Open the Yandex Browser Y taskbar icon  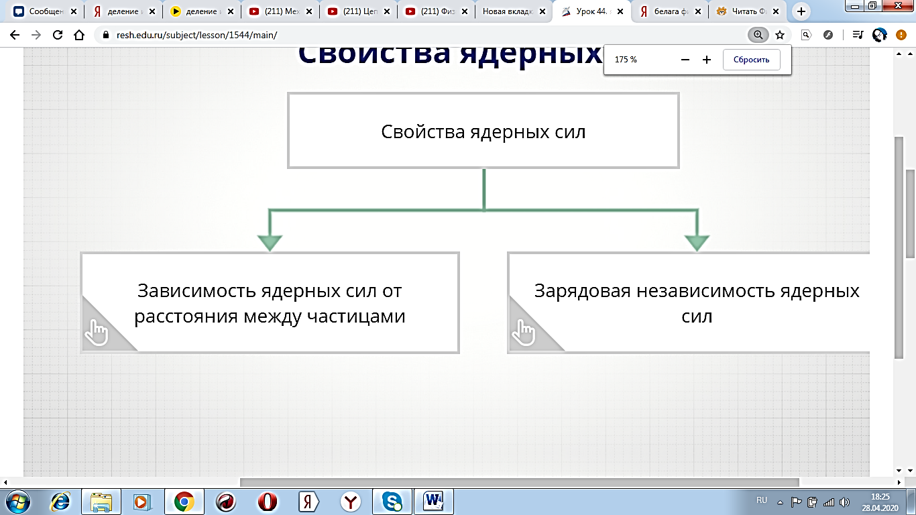351,502
